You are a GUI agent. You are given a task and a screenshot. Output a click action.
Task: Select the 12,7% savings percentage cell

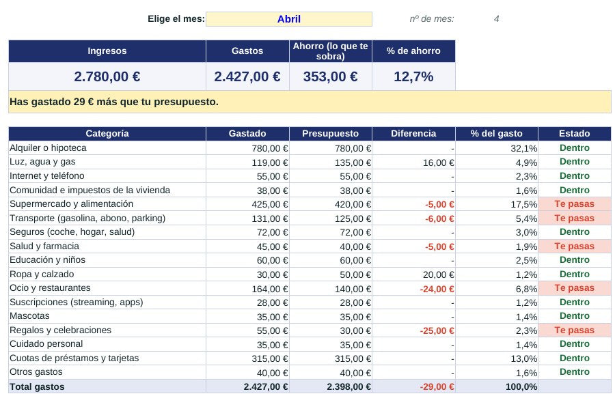pos(413,76)
